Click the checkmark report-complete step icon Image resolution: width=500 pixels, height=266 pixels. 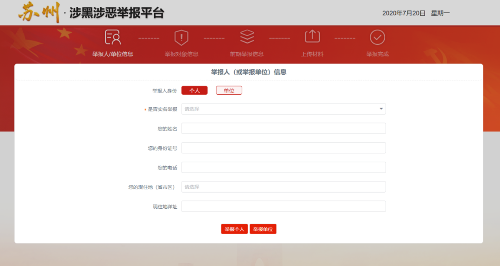click(x=378, y=37)
